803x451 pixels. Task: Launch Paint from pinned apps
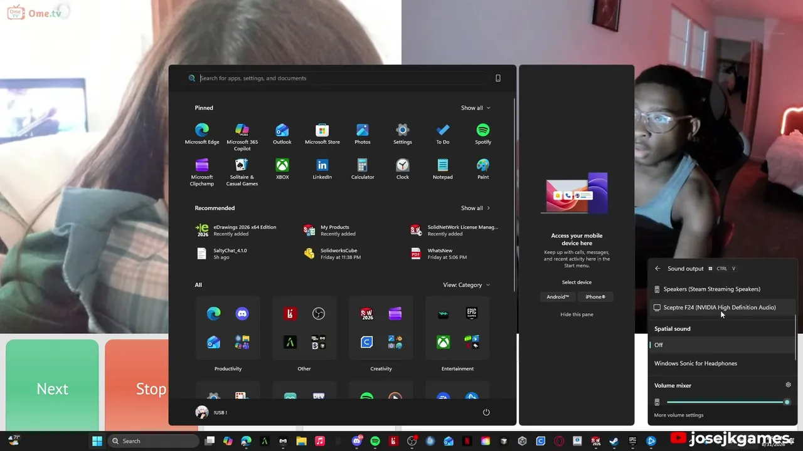(x=483, y=169)
